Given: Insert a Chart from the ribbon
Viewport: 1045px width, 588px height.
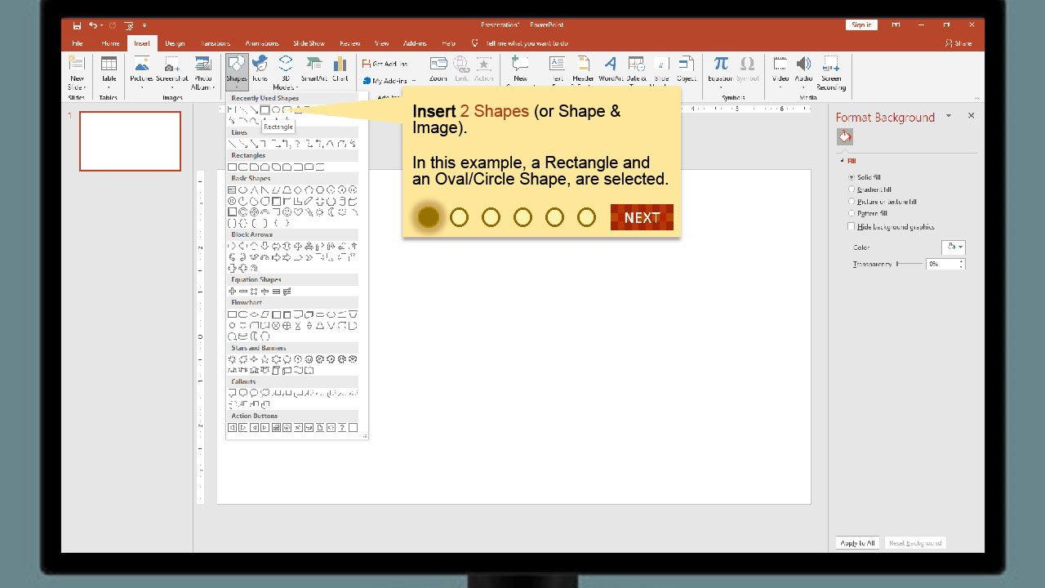Looking at the screenshot, I should (340, 69).
